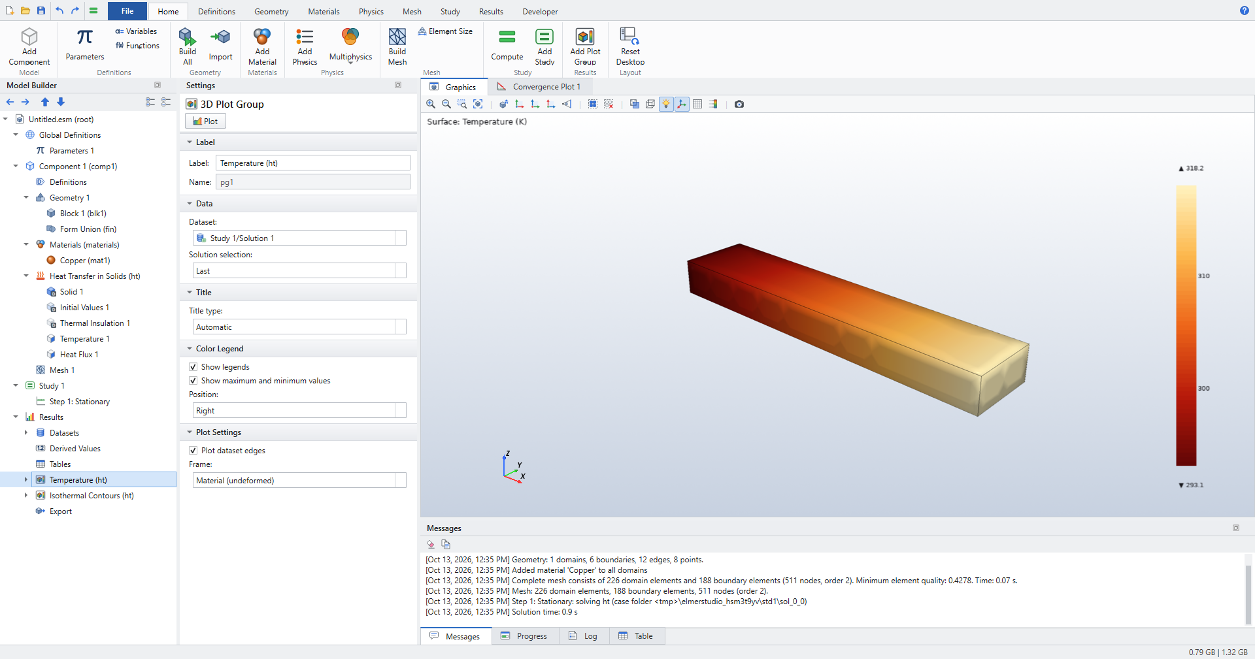Viewport: 1255px width, 659px height.
Task: Click the Variables button
Action: [x=136, y=31]
